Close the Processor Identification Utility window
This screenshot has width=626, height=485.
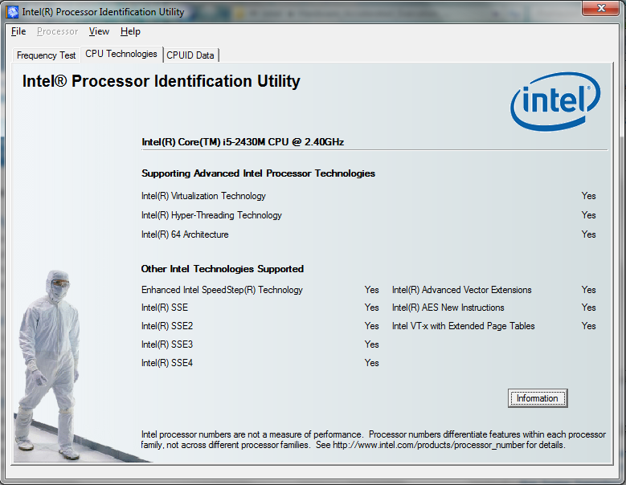(x=600, y=8)
